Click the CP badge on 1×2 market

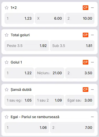(86, 8)
